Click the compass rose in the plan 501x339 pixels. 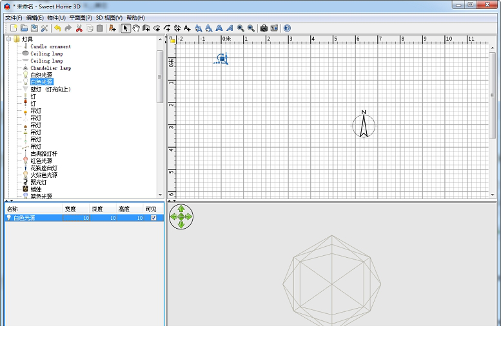tap(364, 125)
